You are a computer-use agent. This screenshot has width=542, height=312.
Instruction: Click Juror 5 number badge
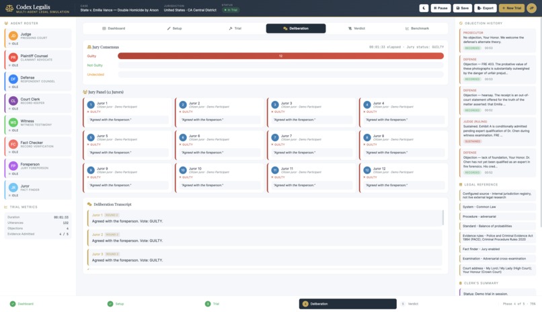click(91, 138)
